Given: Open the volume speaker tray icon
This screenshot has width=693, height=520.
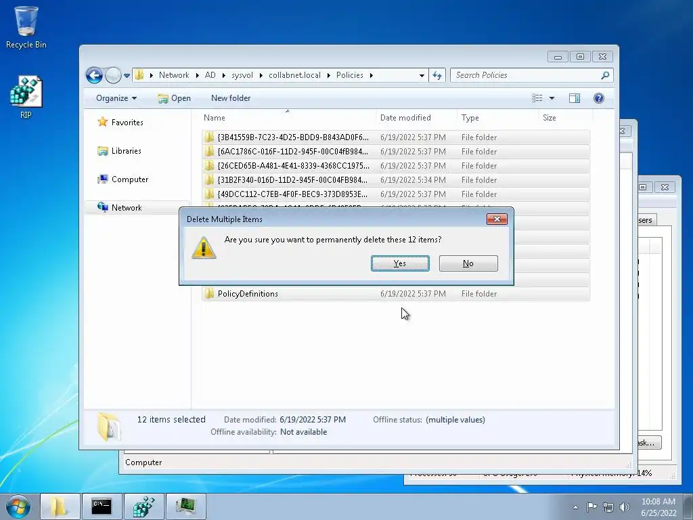Looking at the screenshot, I should pos(625,507).
